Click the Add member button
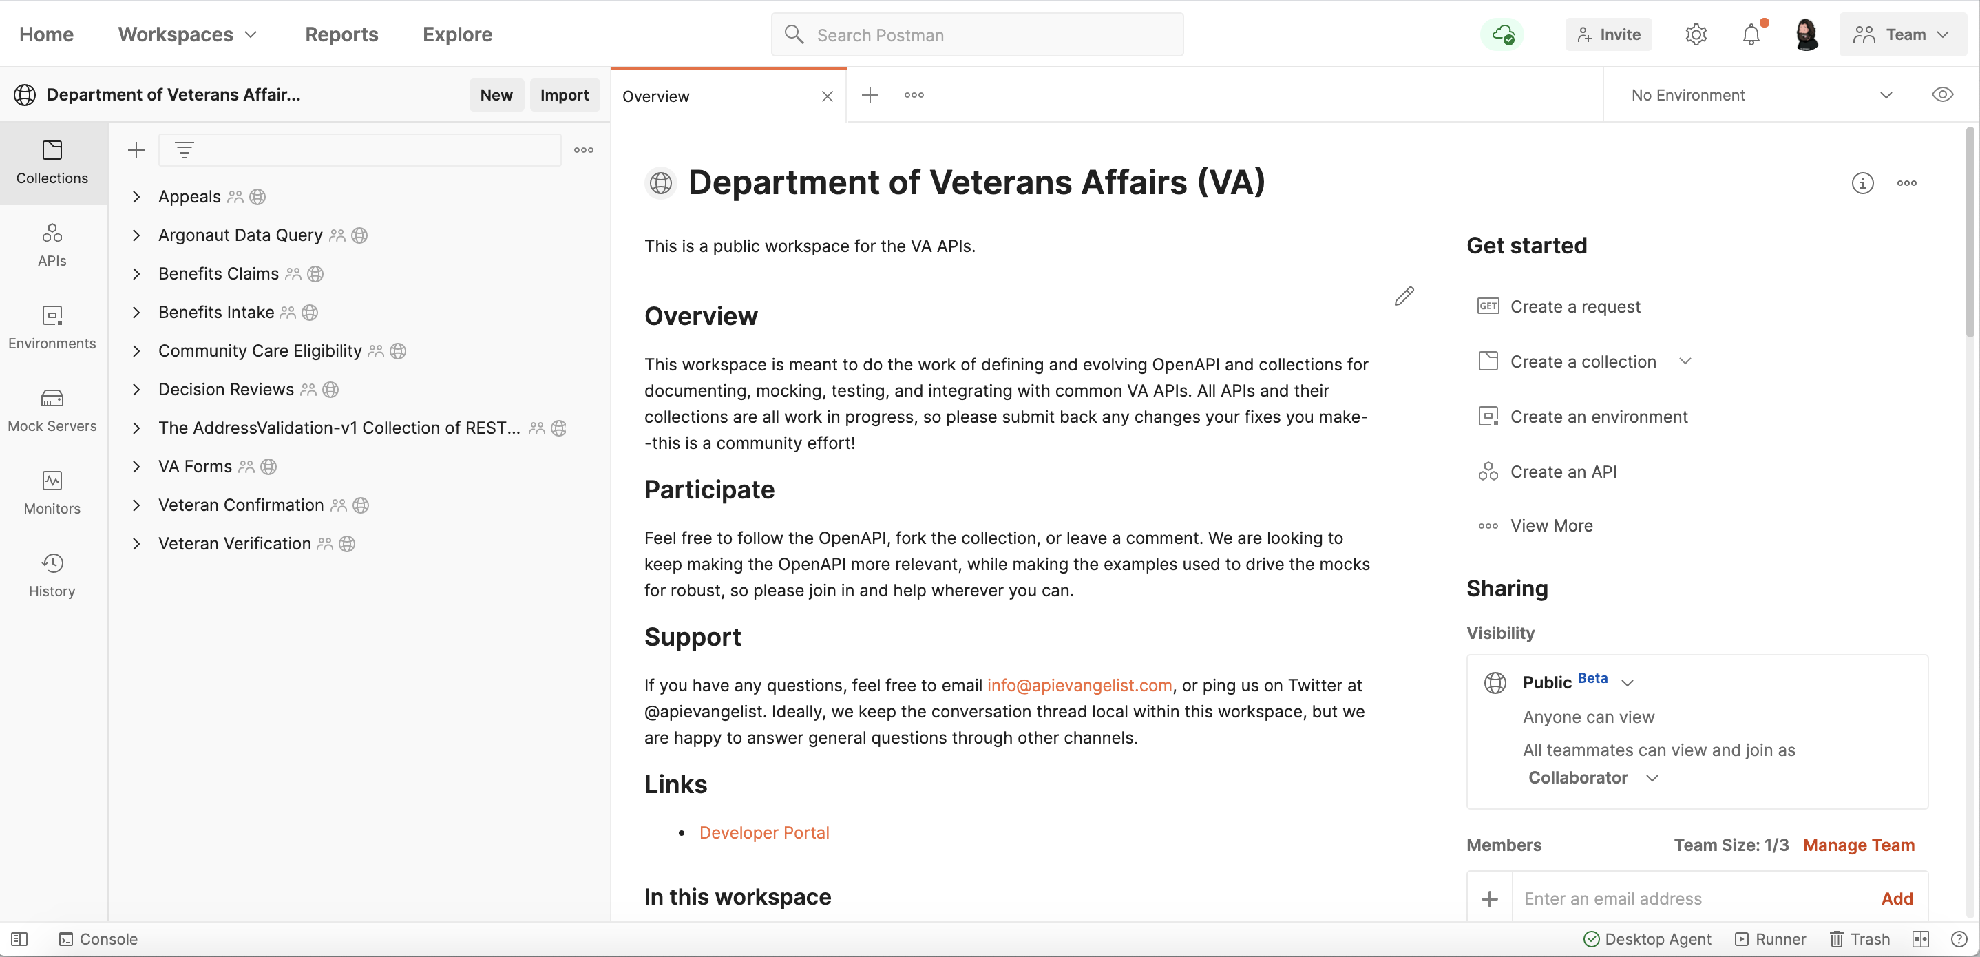This screenshot has width=1980, height=957. (x=1897, y=898)
